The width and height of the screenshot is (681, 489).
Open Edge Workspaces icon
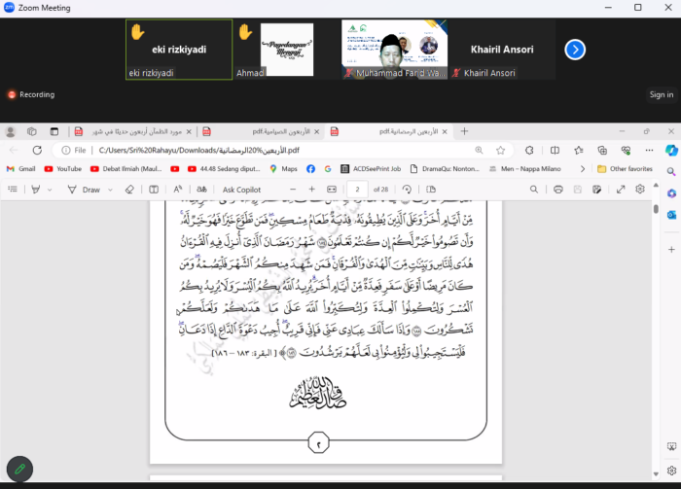click(x=32, y=131)
